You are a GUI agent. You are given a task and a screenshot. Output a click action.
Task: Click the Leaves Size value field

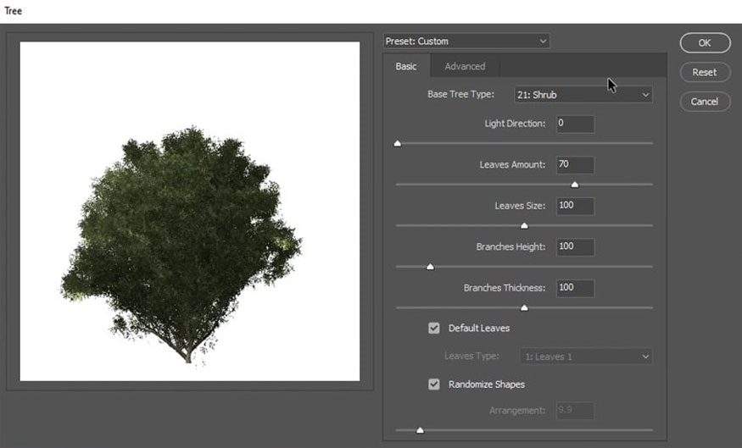click(x=575, y=206)
